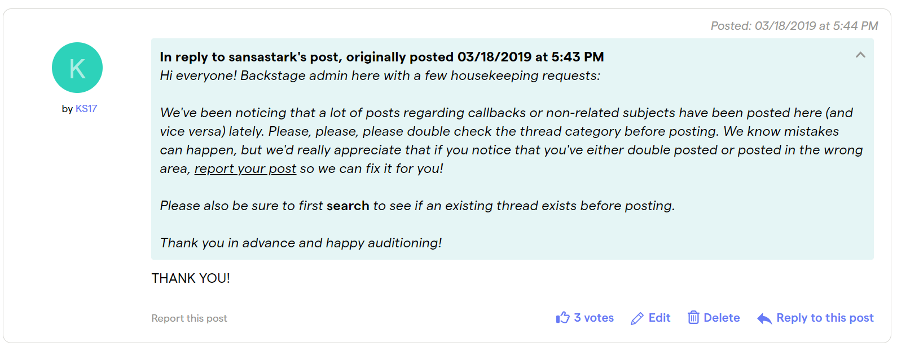897x351 pixels.
Task: Click the bold word "search" in the quote
Action: (348, 206)
